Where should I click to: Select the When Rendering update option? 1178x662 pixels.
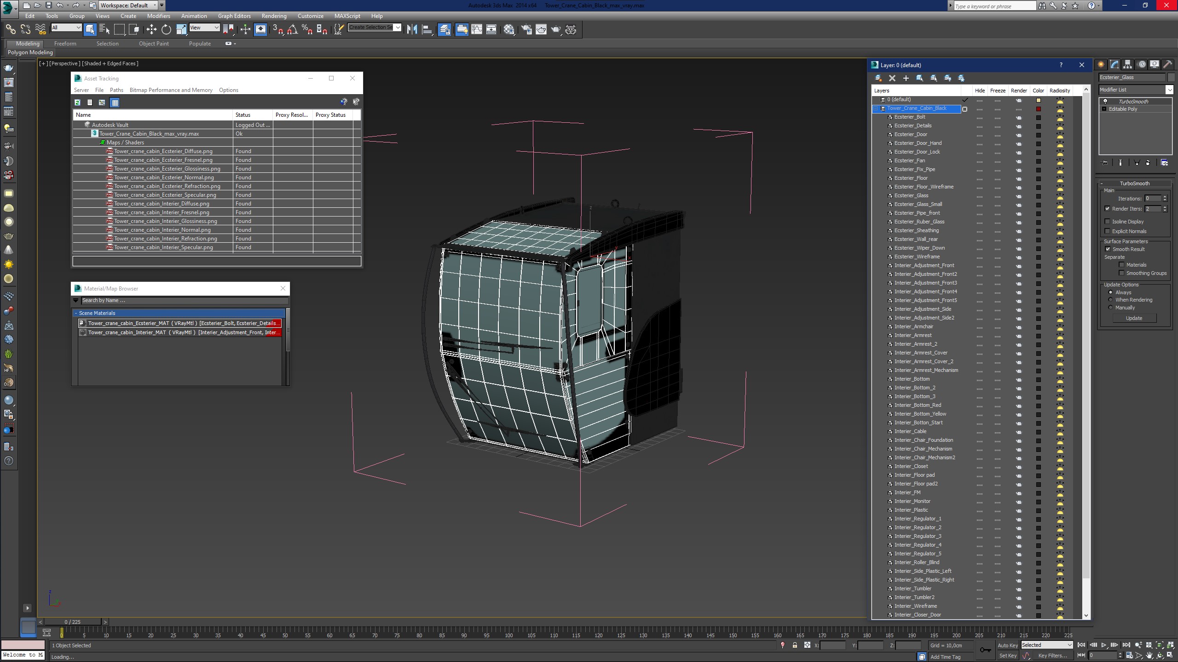[1110, 300]
